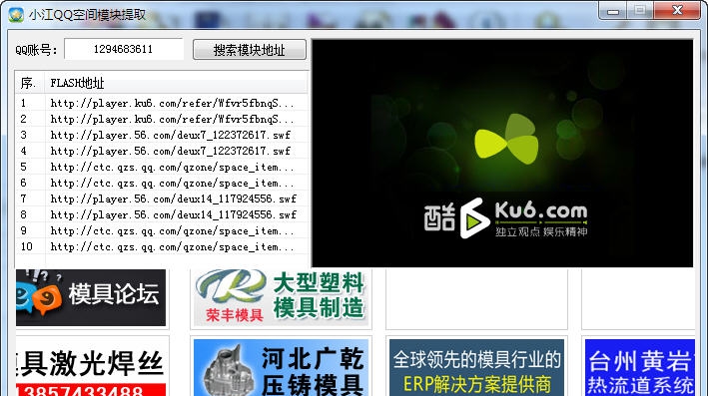Select row 6 qzone space_item address

162,184
